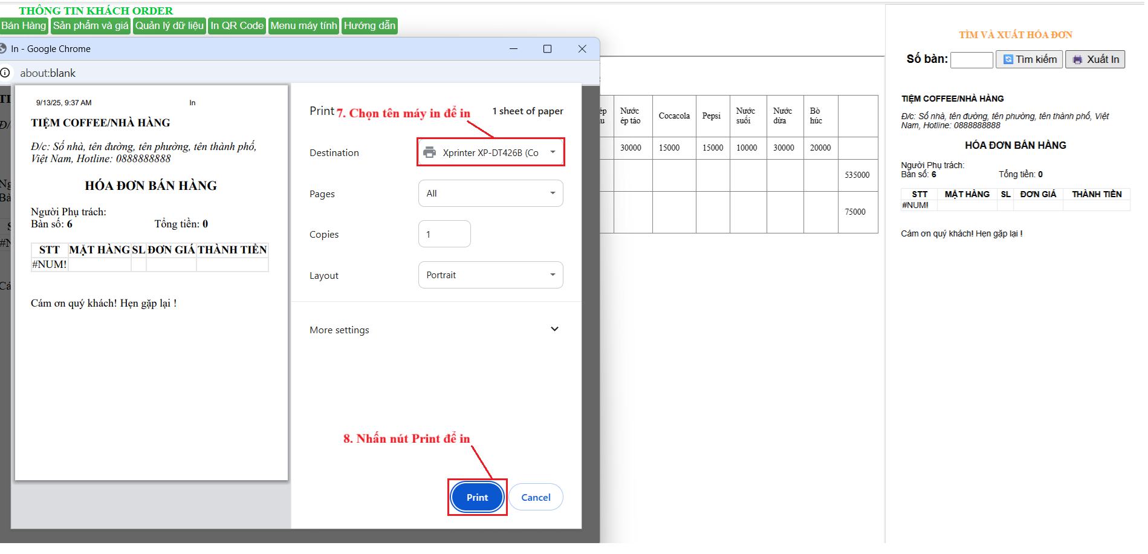This screenshot has height=554, width=1148.
Task: Open the Destination printer dropdown
Action: click(x=490, y=152)
